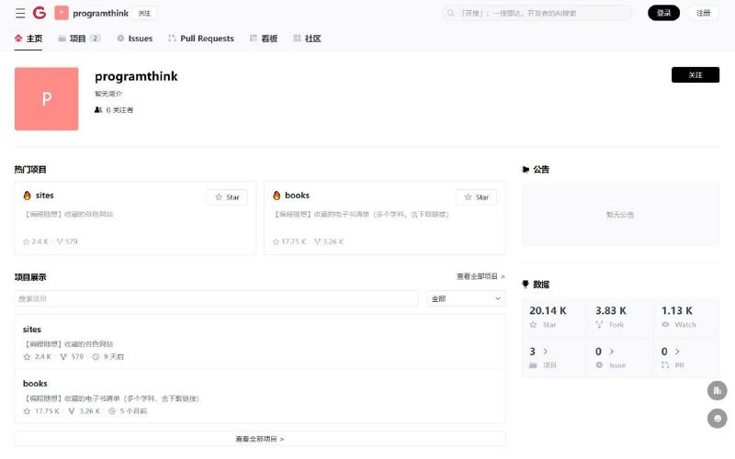This screenshot has height=459, width=735.
Task: Star the books project card
Action: point(476,196)
